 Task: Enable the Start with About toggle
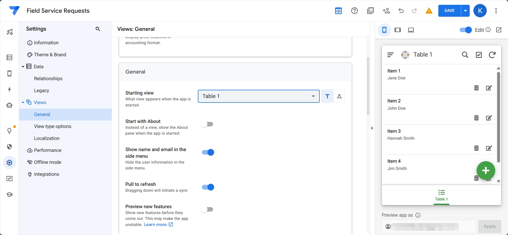[x=207, y=124]
